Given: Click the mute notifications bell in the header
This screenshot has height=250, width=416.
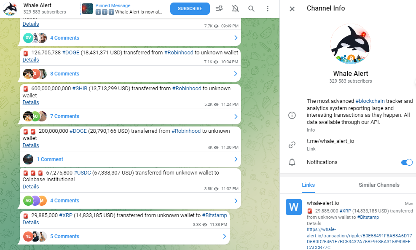Looking at the screenshot, I should click(235, 8).
